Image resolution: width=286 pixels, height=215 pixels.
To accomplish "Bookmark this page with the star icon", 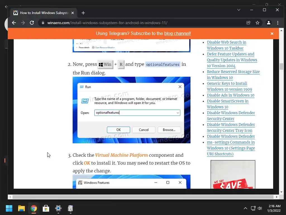I will coord(257,23).
